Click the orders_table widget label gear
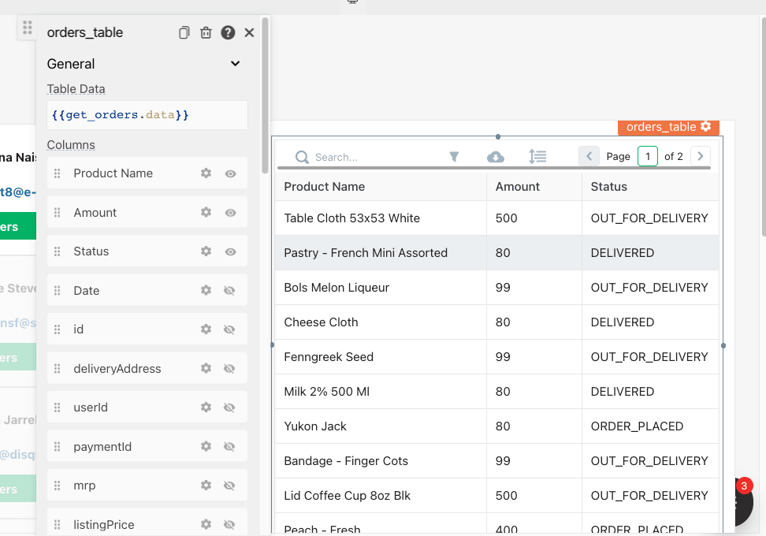Screen dimensions: 766x536 tap(705, 127)
